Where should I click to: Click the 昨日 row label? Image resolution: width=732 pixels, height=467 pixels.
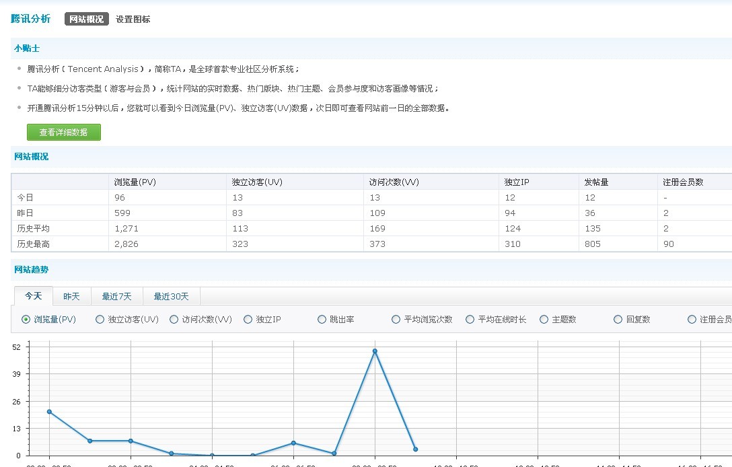(25, 213)
